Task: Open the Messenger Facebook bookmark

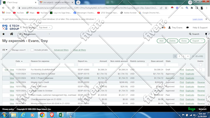Action: tap(84, 13)
